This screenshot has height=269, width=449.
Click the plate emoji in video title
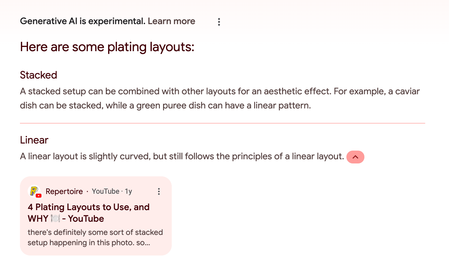[55, 219]
